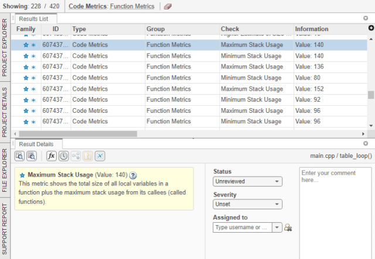Click the plus icon to add columns
The height and width of the screenshot is (259, 375).
370,28
